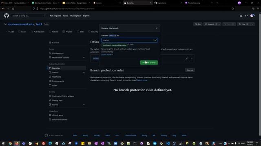Switch to the Repositories browser tab

168,3
